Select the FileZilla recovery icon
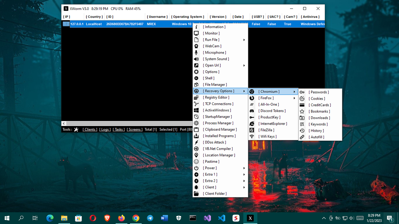The image size is (399, 224). click(x=252, y=130)
